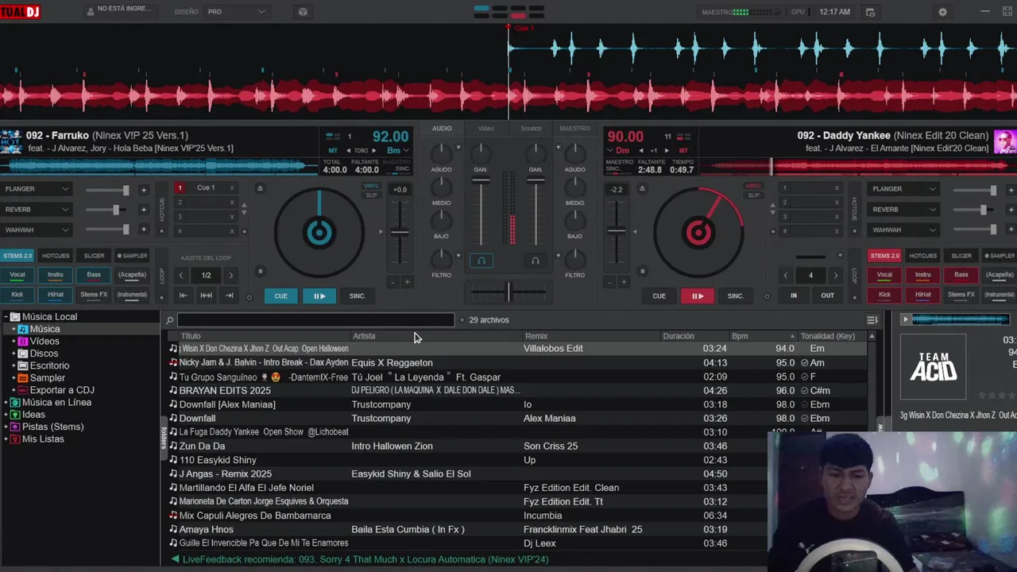Image resolution: width=1017 pixels, height=572 pixels.
Task: Open VirtualDJ settings gear
Action: click(942, 12)
